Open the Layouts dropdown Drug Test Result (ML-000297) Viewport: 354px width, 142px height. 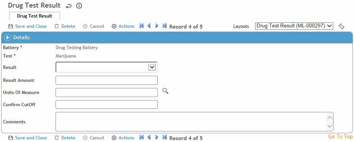coord(294,26)
